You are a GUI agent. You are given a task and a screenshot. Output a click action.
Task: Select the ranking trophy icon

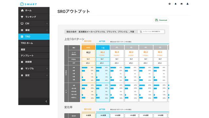[x=22, y=17]
